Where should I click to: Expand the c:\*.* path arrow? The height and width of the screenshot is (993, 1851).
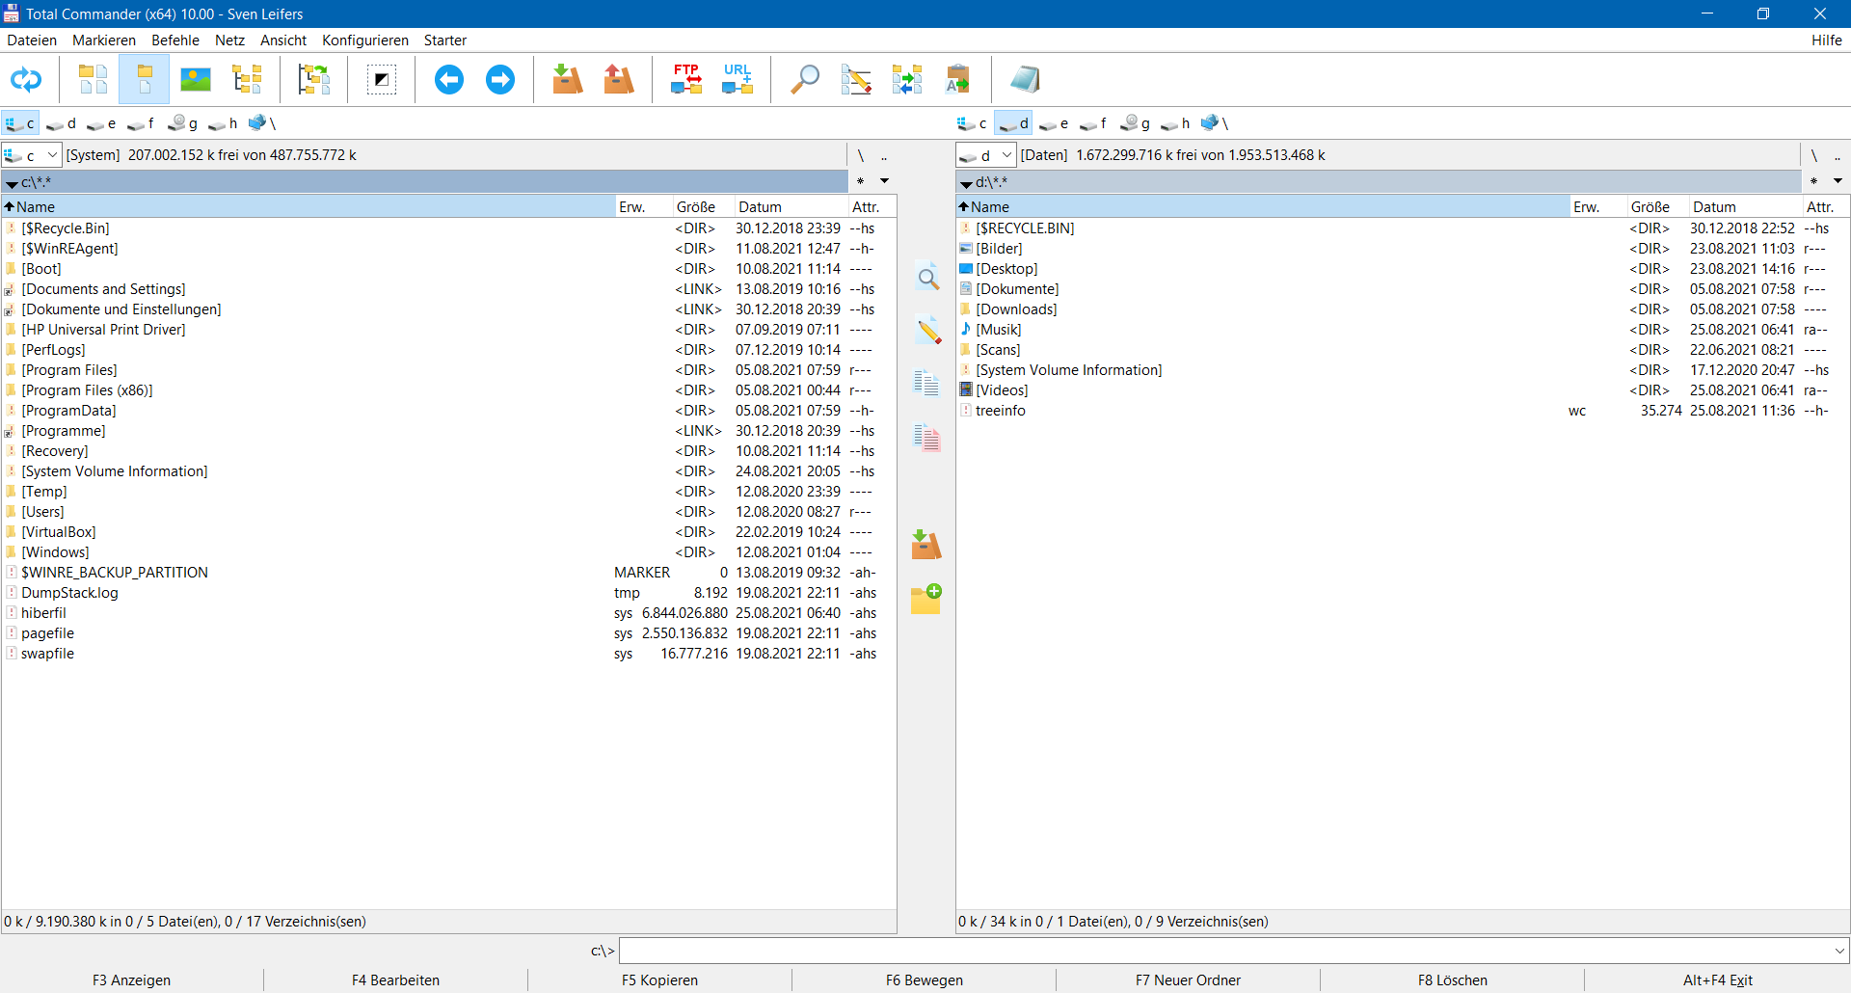12,183
